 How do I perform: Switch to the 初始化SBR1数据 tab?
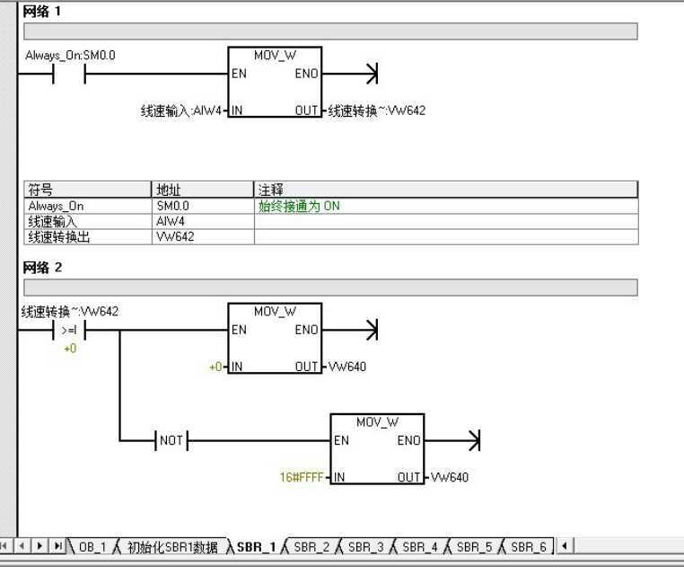tap(171, 546)
